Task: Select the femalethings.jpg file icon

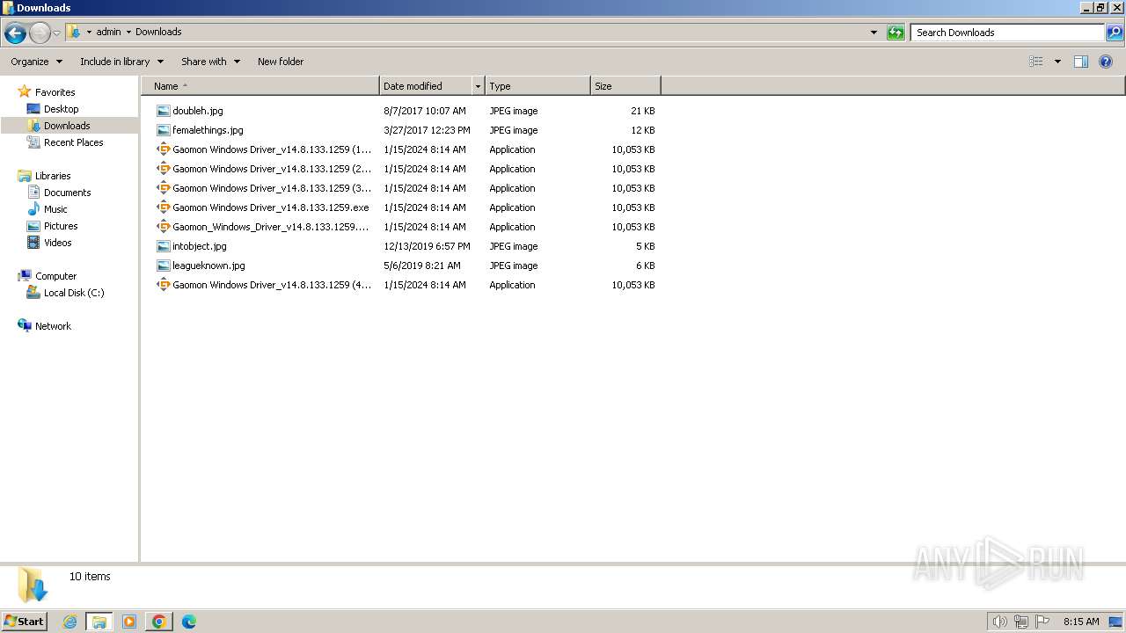Action: [163, 130]
